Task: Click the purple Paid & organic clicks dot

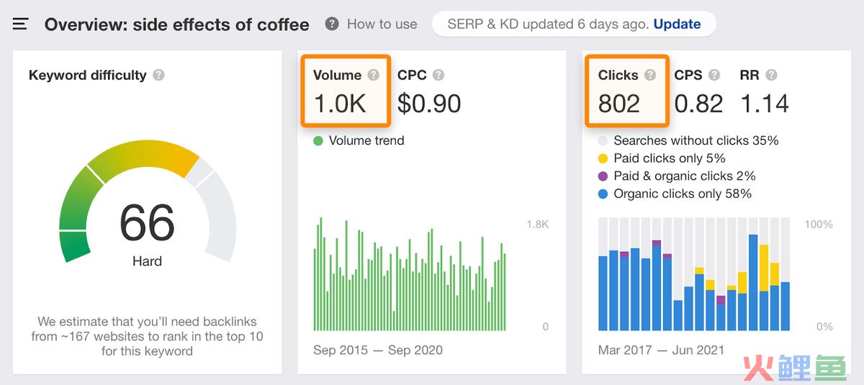Action: coord(603,176)
